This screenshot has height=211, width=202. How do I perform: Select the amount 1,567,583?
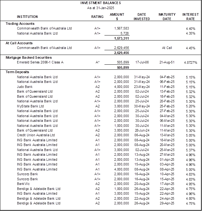click(121, 28)
